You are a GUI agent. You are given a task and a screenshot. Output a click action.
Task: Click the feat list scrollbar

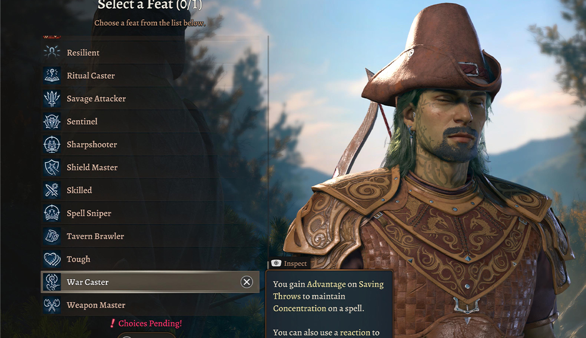[268, 149]
